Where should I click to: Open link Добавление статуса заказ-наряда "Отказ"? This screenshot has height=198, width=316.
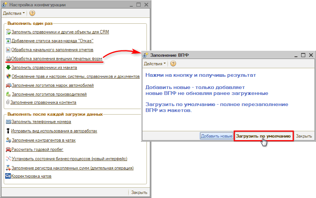pyautogui.click(x=52, y=41)
